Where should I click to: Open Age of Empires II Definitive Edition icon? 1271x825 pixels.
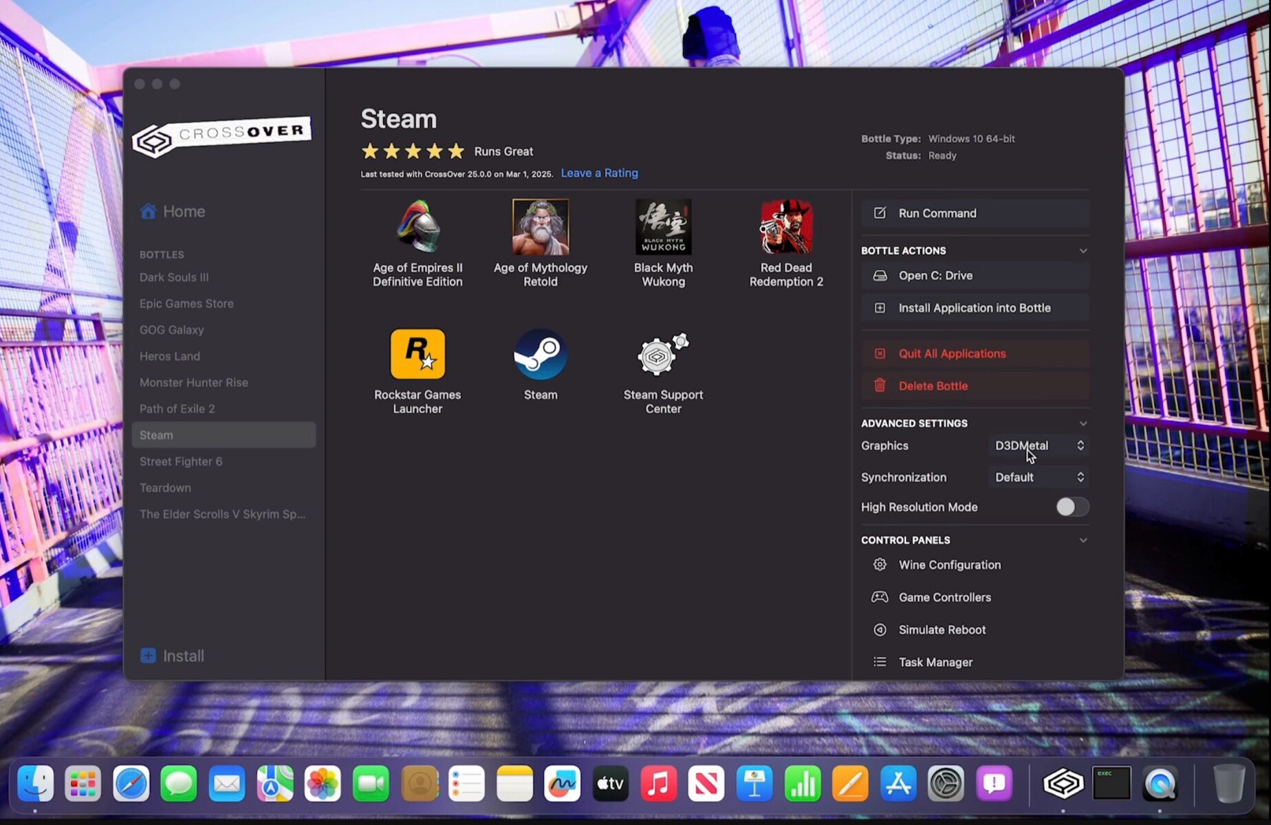click(x=417, y=226)
